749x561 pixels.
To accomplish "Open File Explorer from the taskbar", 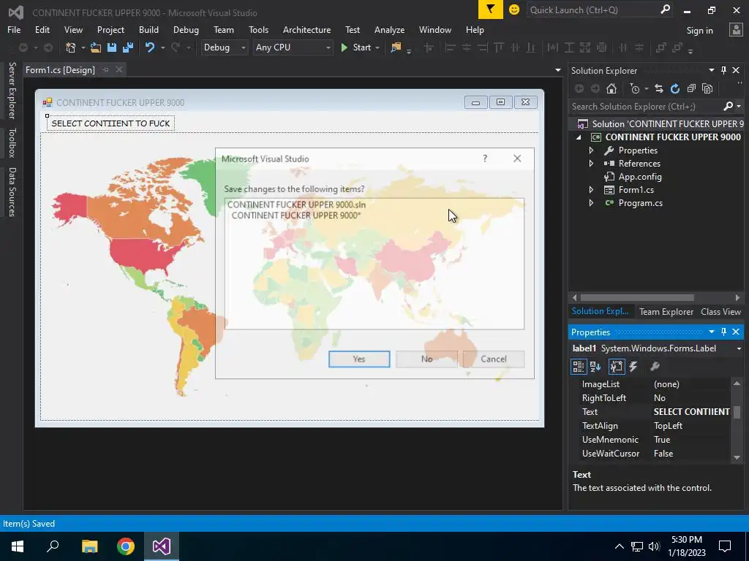I will pyautogui.click(x=90, y=546).
